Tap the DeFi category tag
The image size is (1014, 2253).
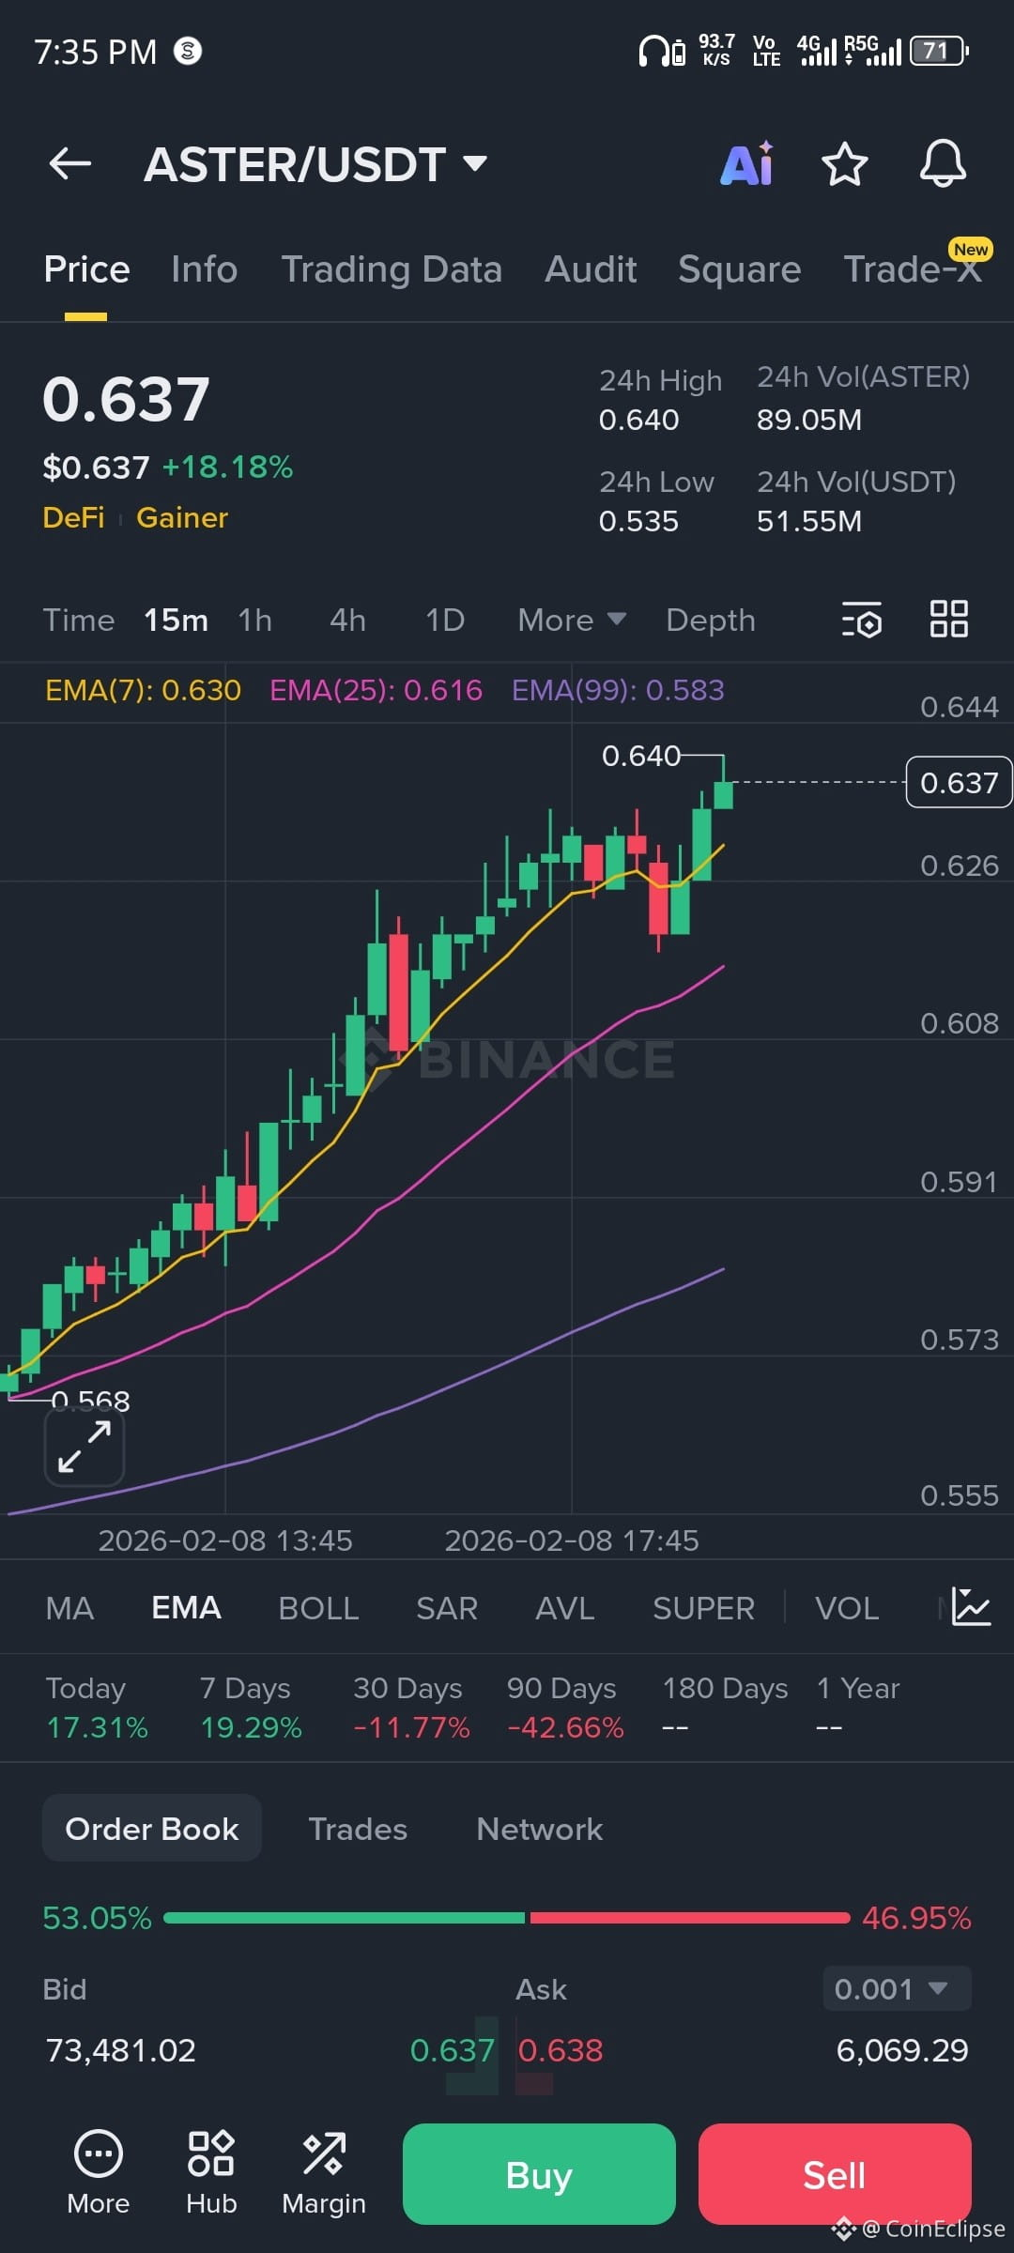click(x=73, y=517)
